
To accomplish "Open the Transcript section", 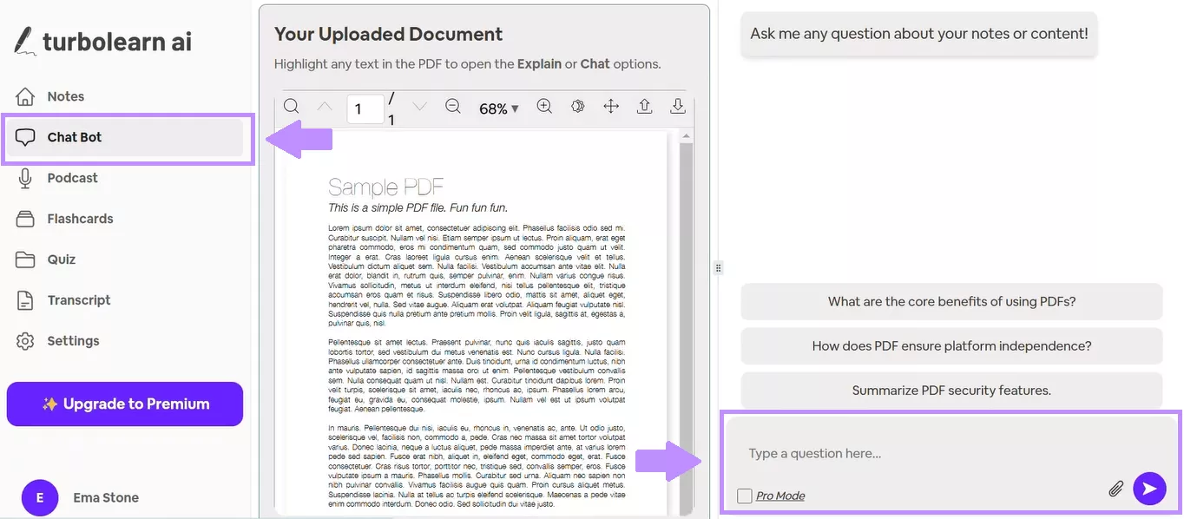I will tap(77, 299).
